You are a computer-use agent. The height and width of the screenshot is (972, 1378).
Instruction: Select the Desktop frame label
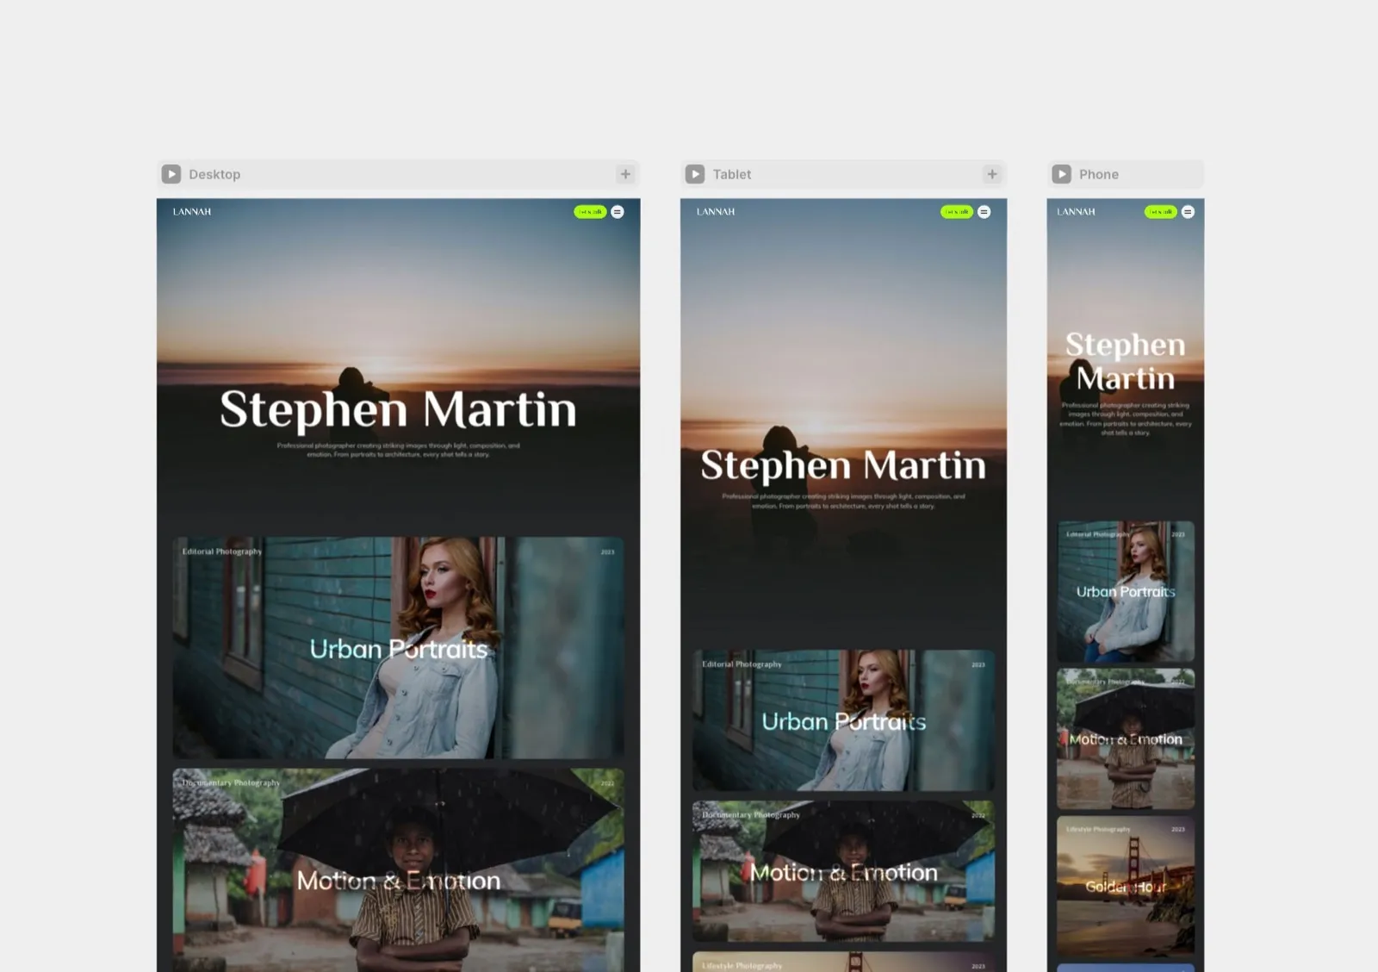pyautogui.click(x=214, y=174)
